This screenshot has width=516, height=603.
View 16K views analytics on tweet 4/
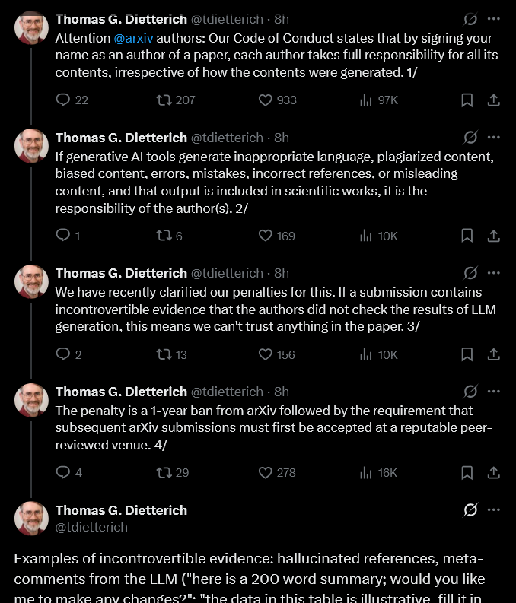(378, 472)
